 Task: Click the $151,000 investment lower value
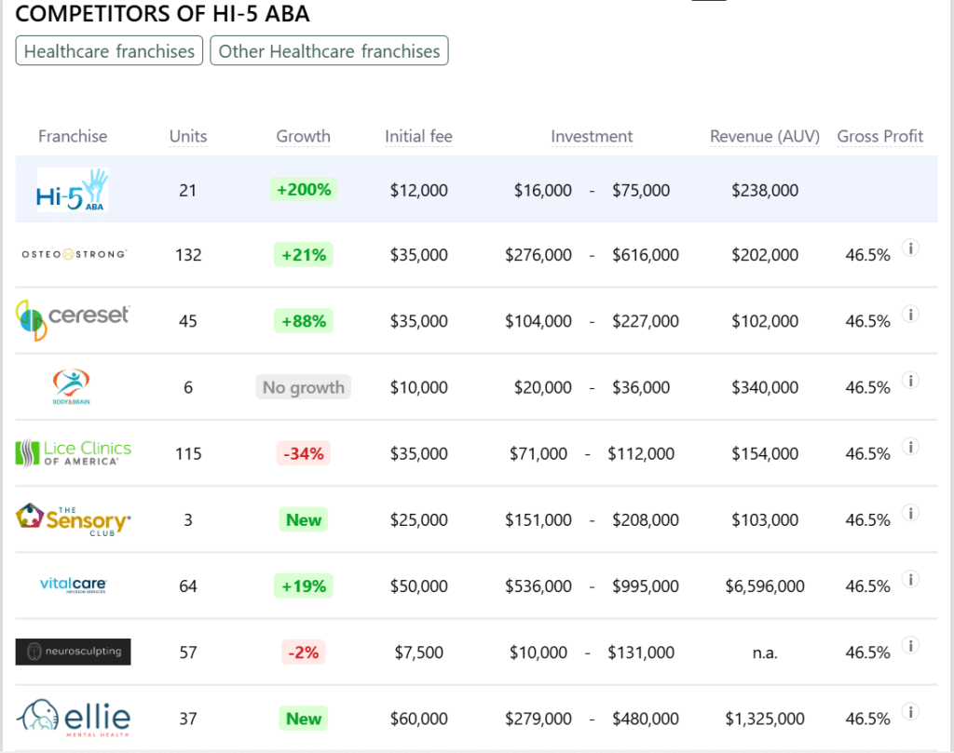pyautogui.click(x=538, y=519)
